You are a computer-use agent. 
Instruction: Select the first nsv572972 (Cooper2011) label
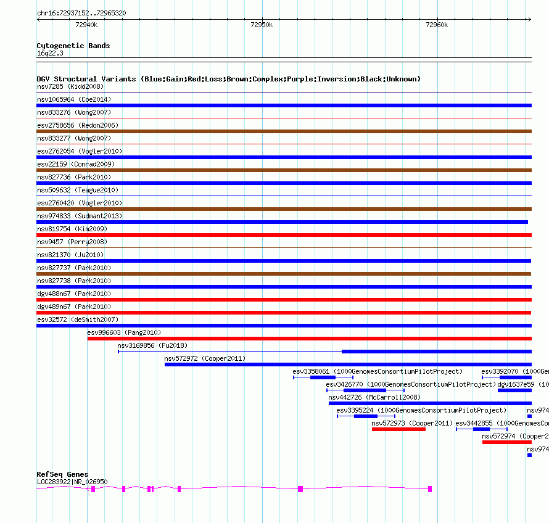click(205, 358)
